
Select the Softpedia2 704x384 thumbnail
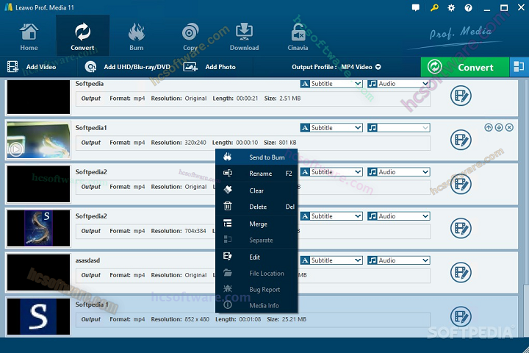click(x=38, y=229)
